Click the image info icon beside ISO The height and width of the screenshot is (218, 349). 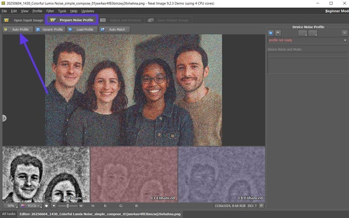point(261,206)
